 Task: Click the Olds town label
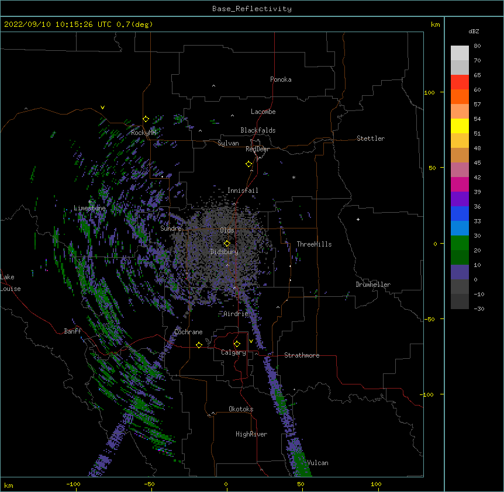pos(227,230)
